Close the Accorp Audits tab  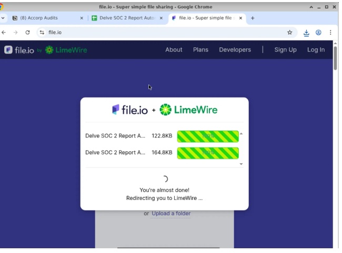[x=82, y=18]
